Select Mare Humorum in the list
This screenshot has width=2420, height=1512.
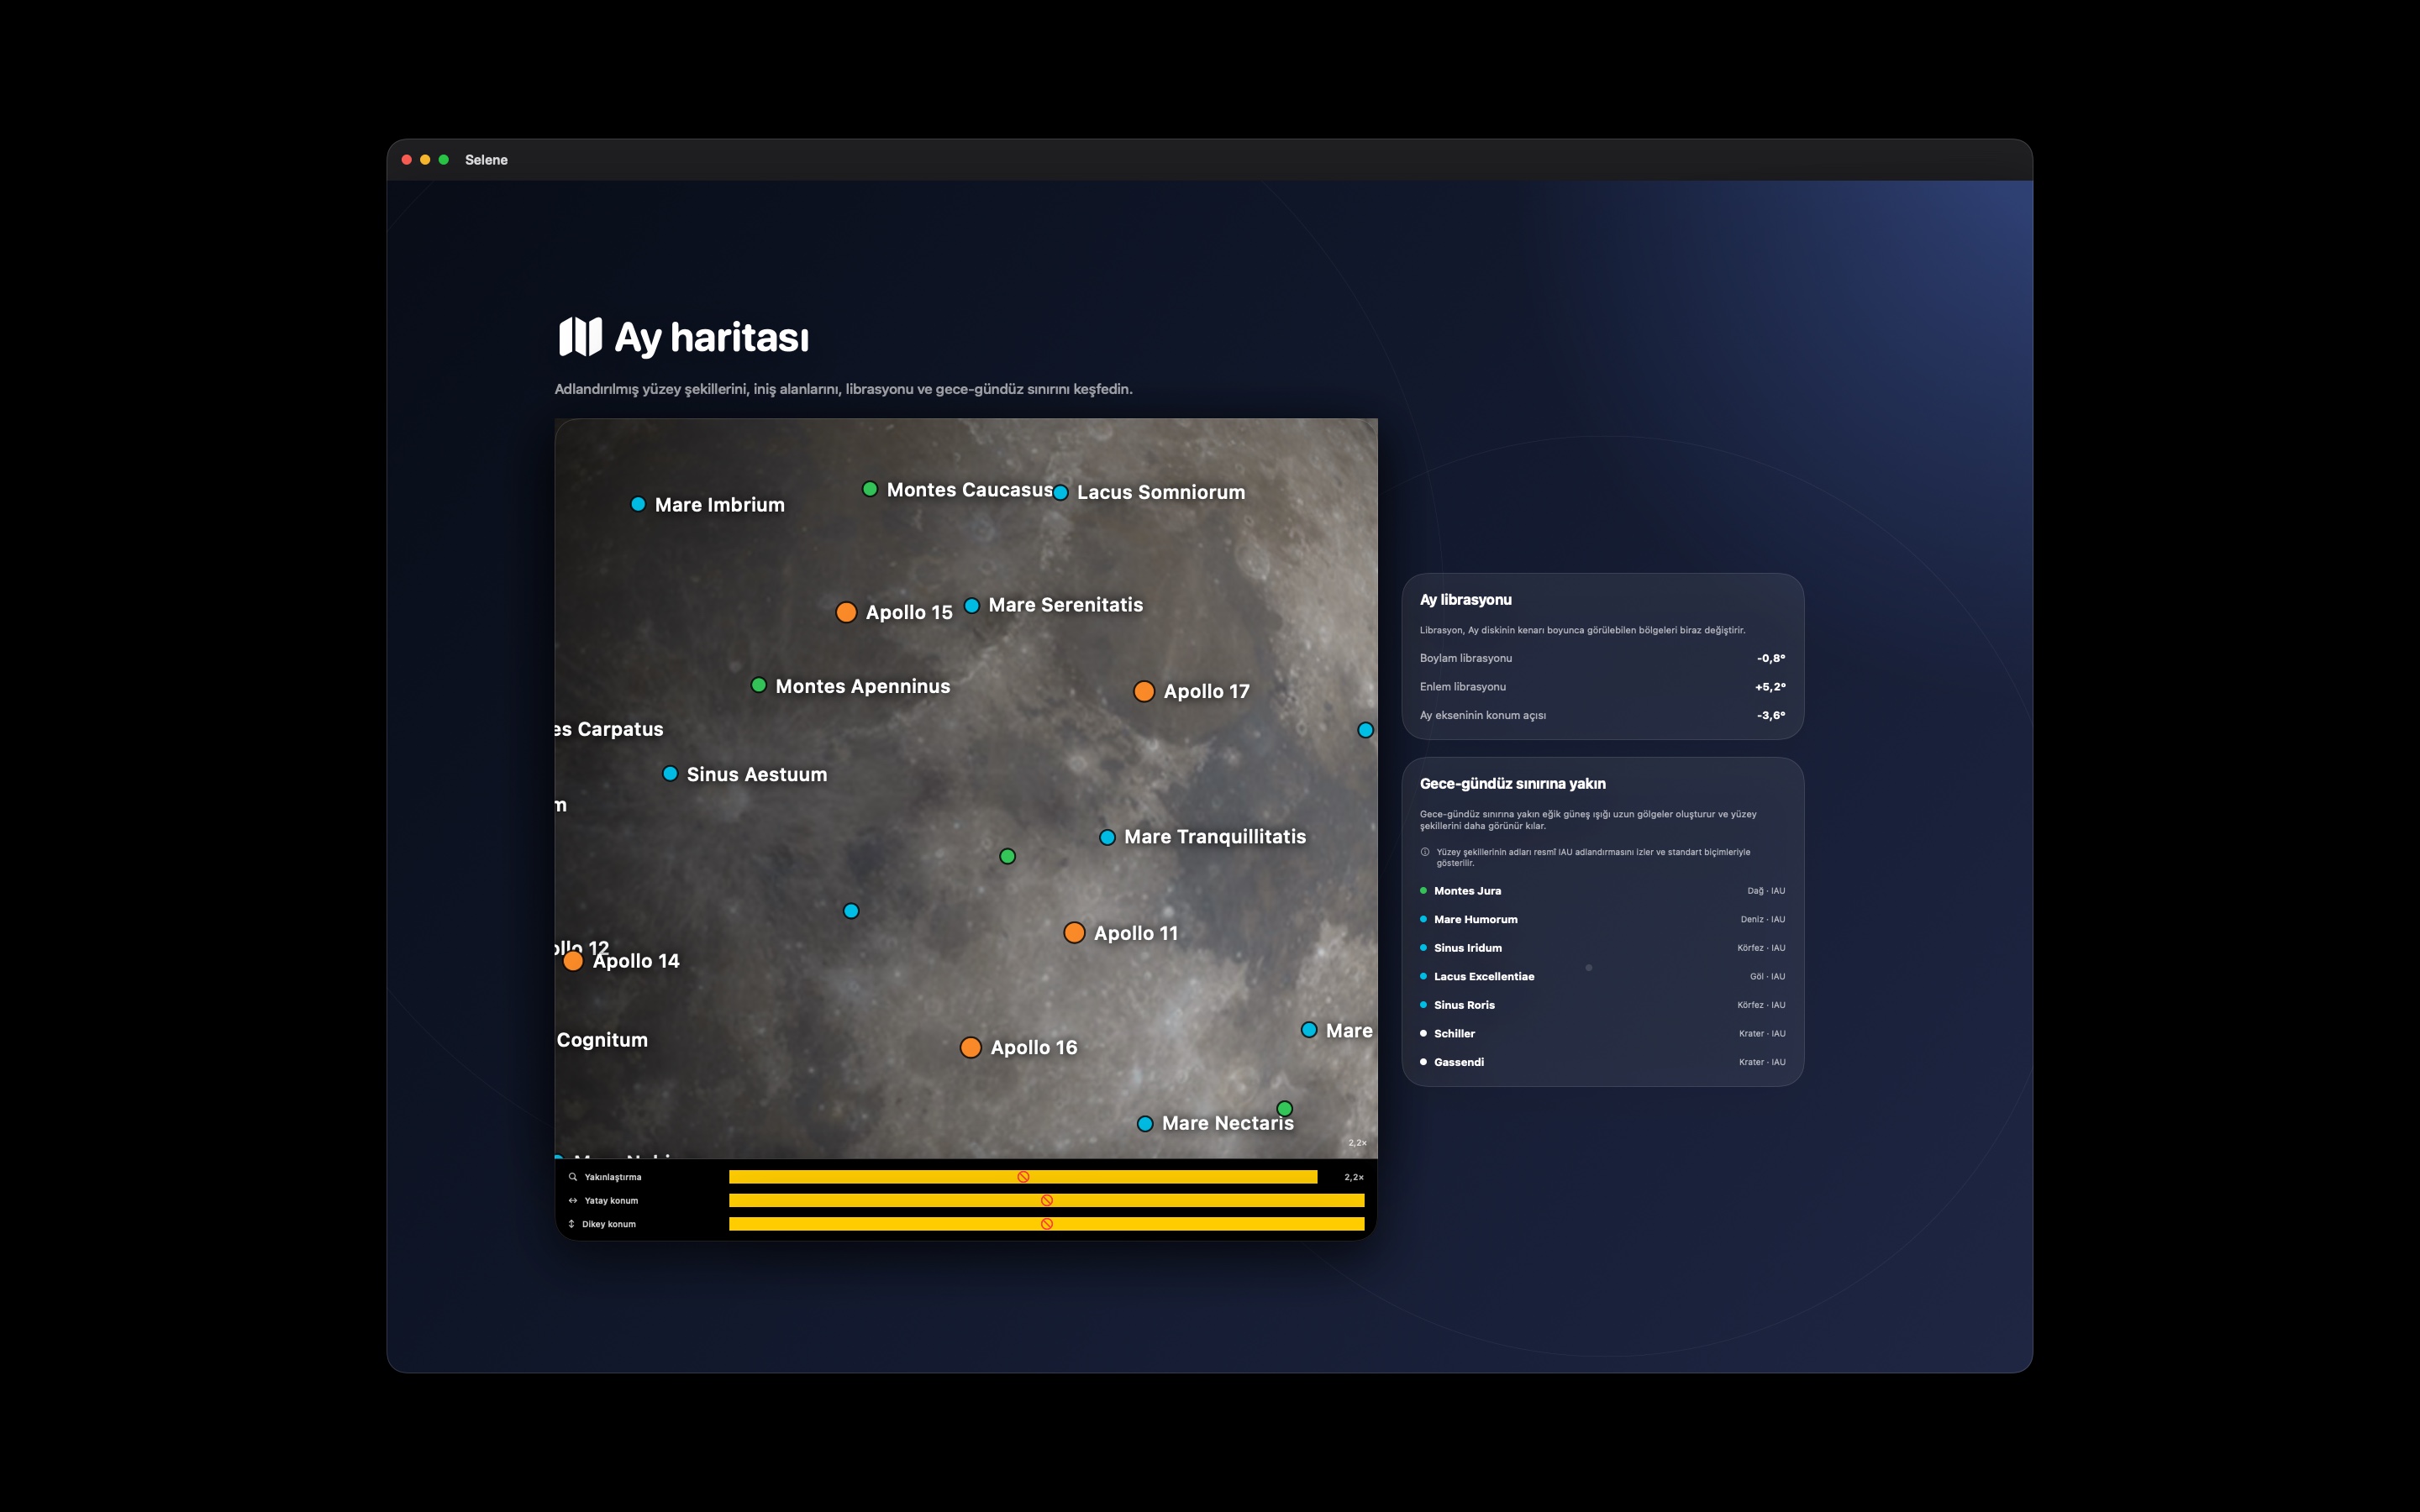[1602, 919]
